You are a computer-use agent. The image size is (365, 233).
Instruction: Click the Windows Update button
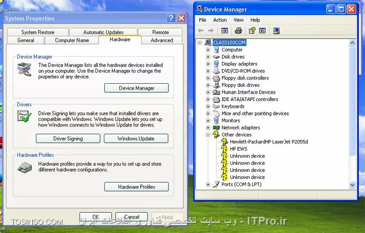coord(136,138)
